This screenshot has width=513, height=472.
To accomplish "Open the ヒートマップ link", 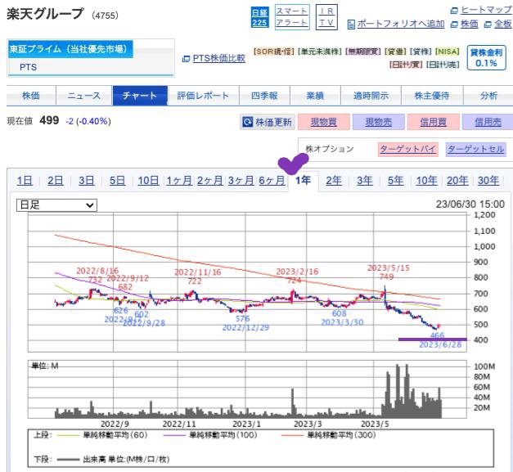I will (485, 10).
